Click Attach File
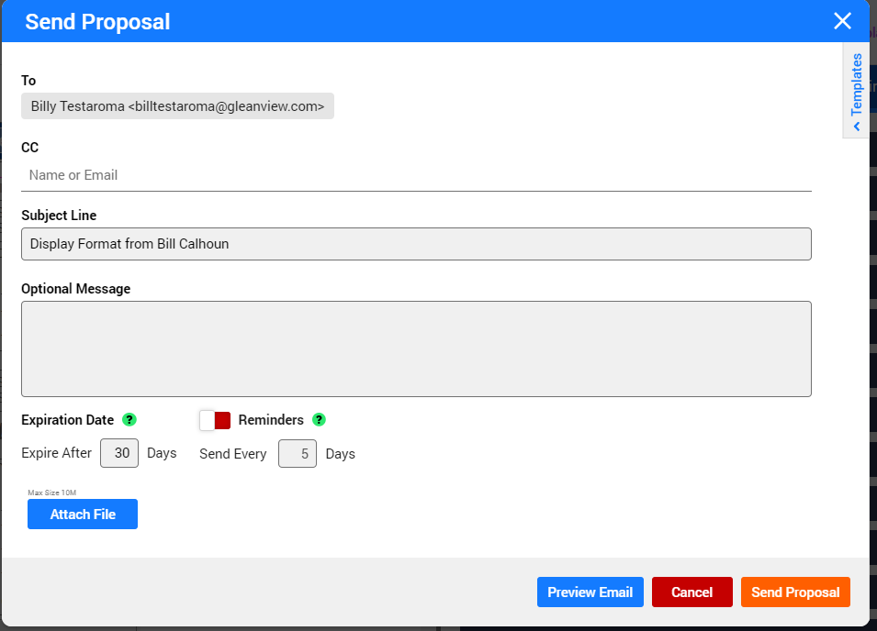This screenshot has height=631, width=877. [82, 514]
